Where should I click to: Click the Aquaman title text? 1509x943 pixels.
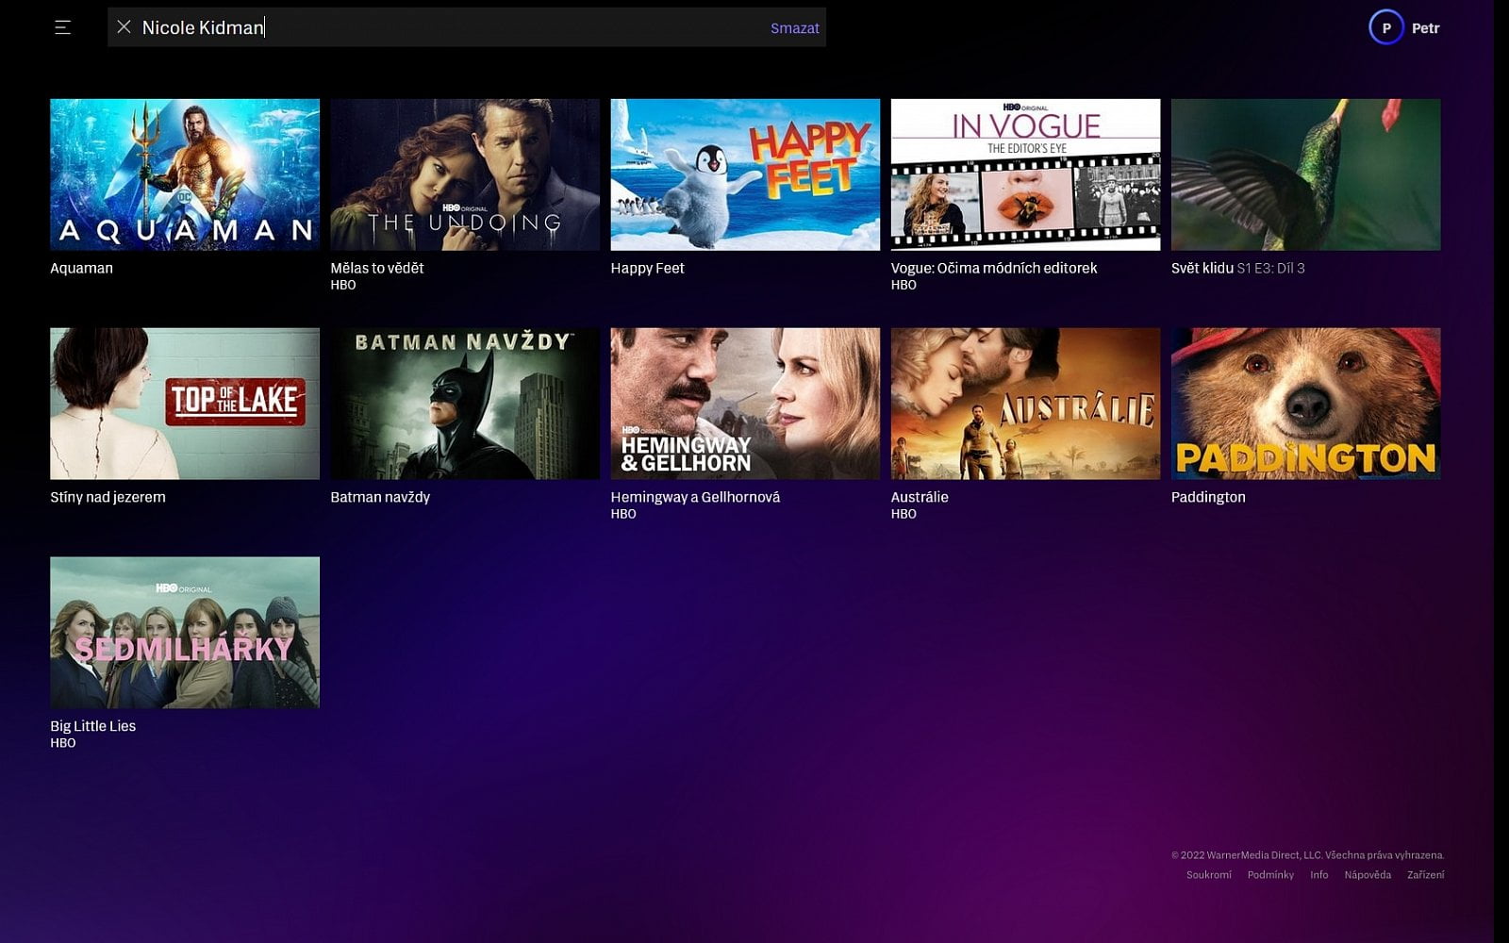(x=81, y=268)
